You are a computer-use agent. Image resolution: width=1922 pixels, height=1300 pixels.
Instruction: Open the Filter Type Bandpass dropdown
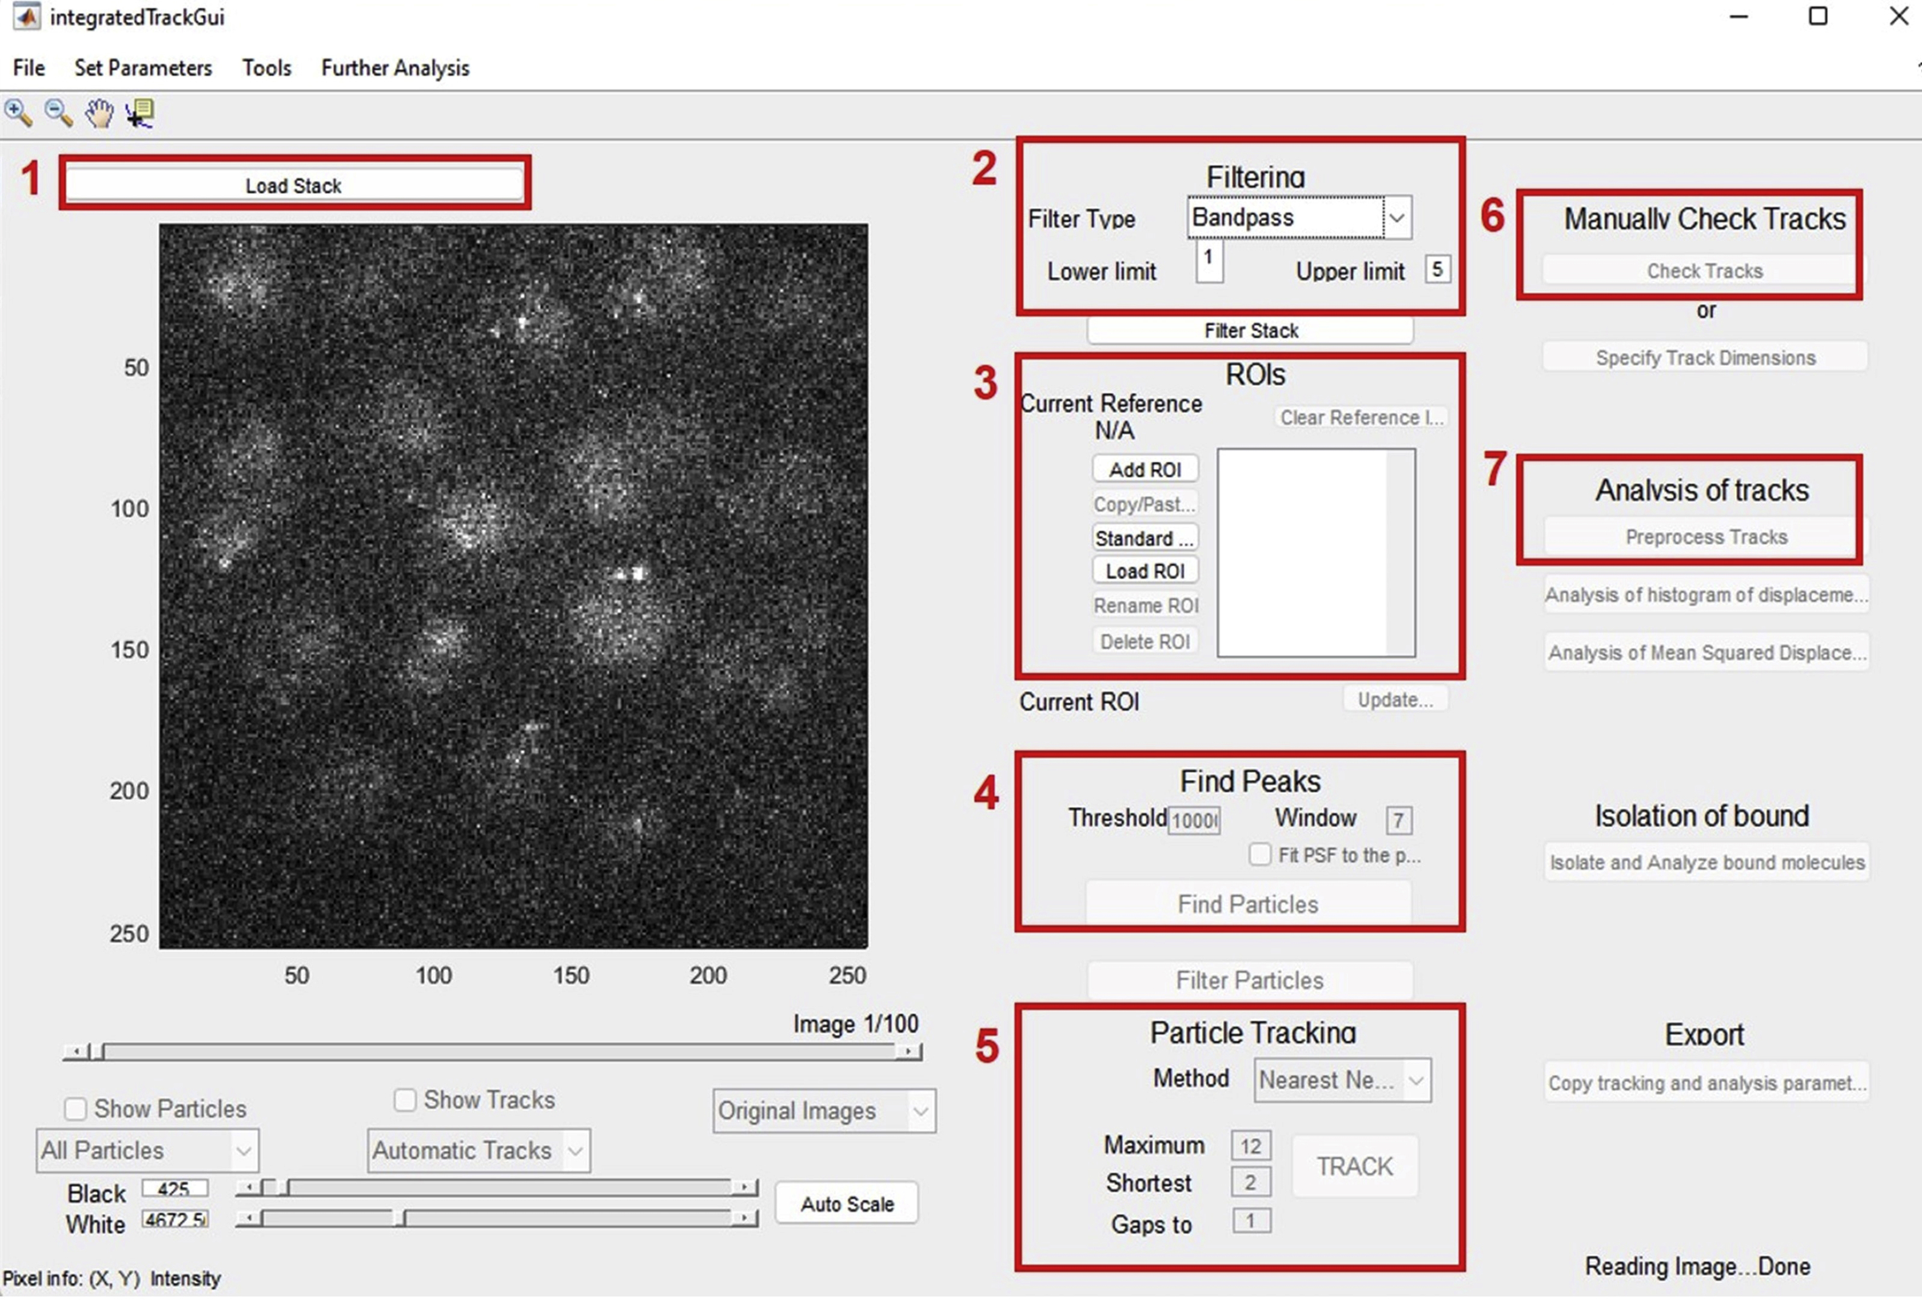(x=1396, y=217)
